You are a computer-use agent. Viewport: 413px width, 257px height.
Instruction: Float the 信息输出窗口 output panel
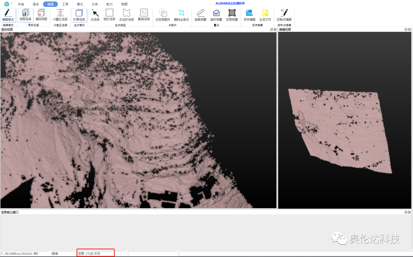coord(405,212)
